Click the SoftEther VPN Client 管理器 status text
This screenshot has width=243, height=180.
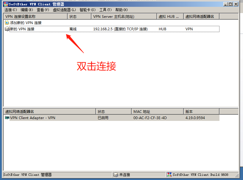tap(27, 175)
